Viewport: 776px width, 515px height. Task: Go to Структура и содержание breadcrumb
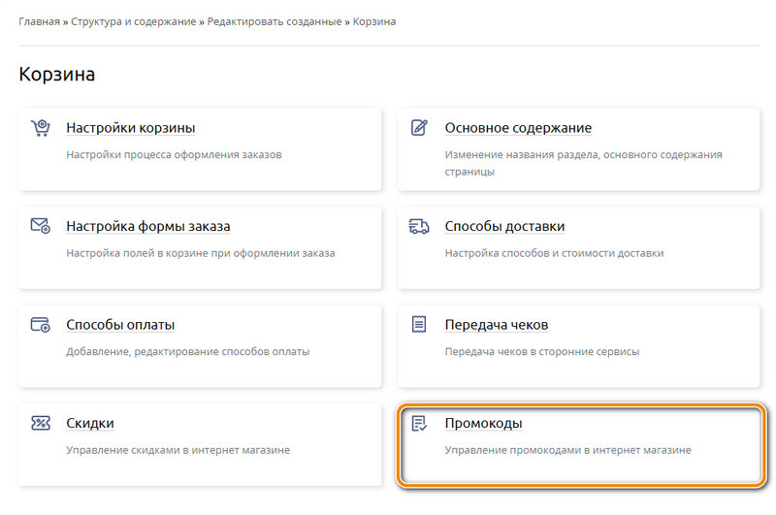(134, 21)
